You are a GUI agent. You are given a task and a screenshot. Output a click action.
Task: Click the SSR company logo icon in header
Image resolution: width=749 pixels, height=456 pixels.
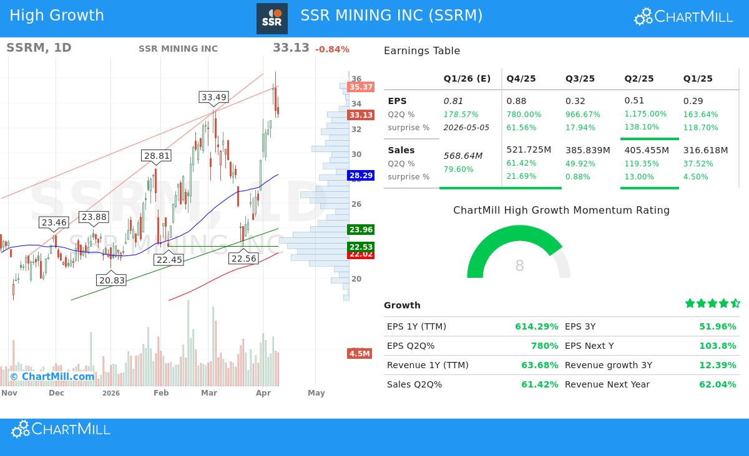coord(272,18)
